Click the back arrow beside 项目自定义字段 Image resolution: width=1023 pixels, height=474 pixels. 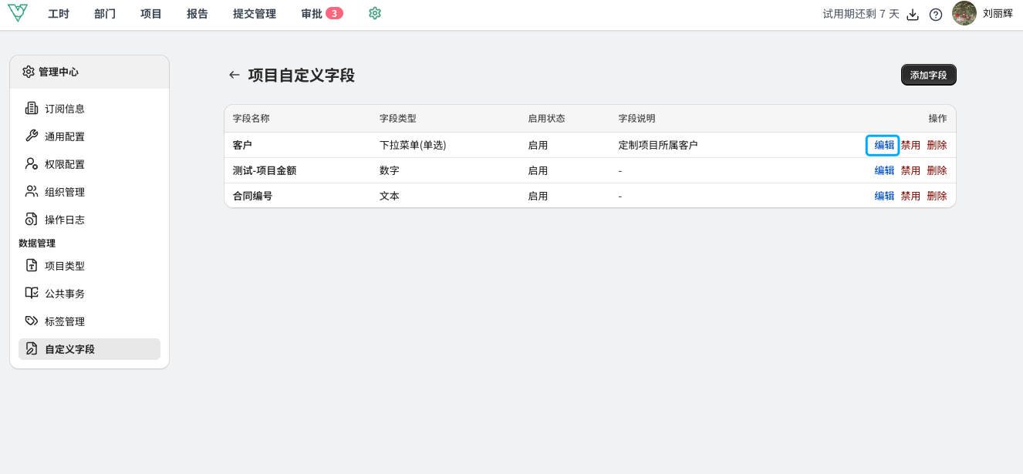click(235, 75)
